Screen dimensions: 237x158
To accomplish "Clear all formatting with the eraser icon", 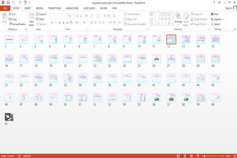I will [x=86, y=16].
